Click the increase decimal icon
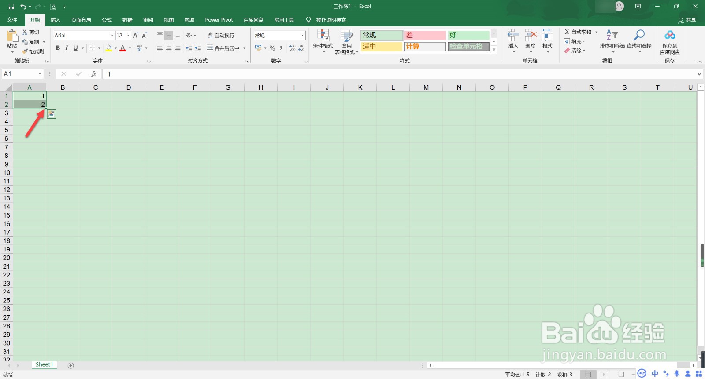705x379 pixels. (x=293, y=48)
